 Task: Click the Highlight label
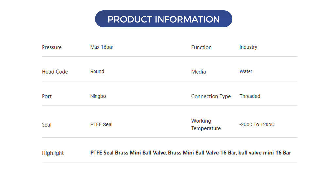click(53, 153)
